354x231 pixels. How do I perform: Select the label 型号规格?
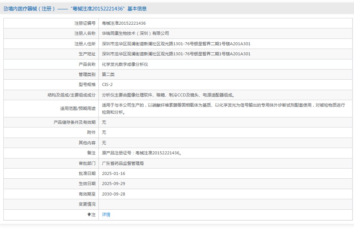(x=87, y=84)
